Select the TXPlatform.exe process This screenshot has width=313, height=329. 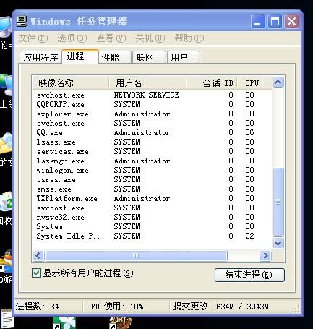tap(153, 198)
